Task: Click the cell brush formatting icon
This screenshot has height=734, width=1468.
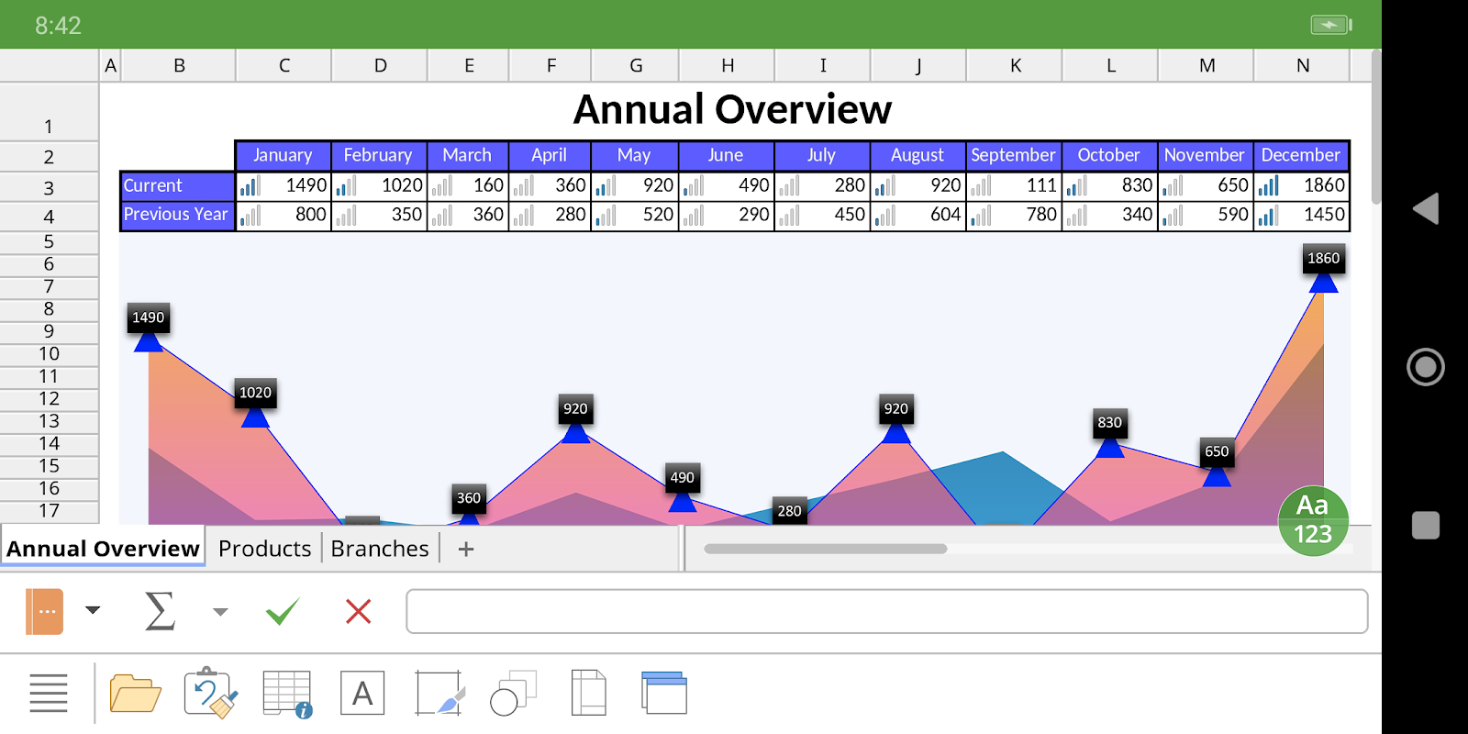Action: coord(439,694)
